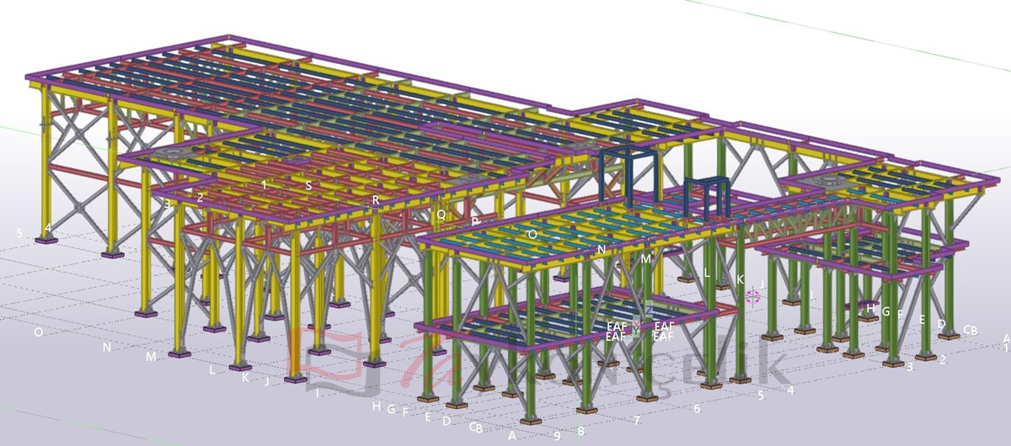
Task: Click the magenta snap point symbol near grid J
Action: pyautogui.click(x=753, y=296)
